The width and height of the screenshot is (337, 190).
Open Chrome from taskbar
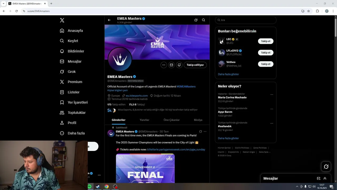coord(106,187)
